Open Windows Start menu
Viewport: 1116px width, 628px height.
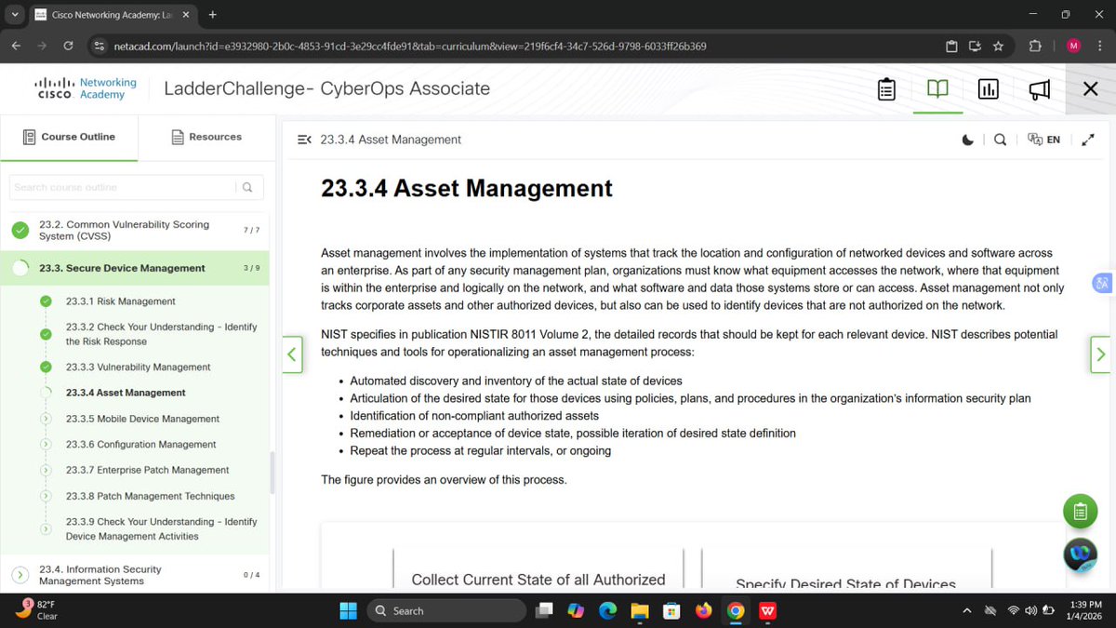348,610
